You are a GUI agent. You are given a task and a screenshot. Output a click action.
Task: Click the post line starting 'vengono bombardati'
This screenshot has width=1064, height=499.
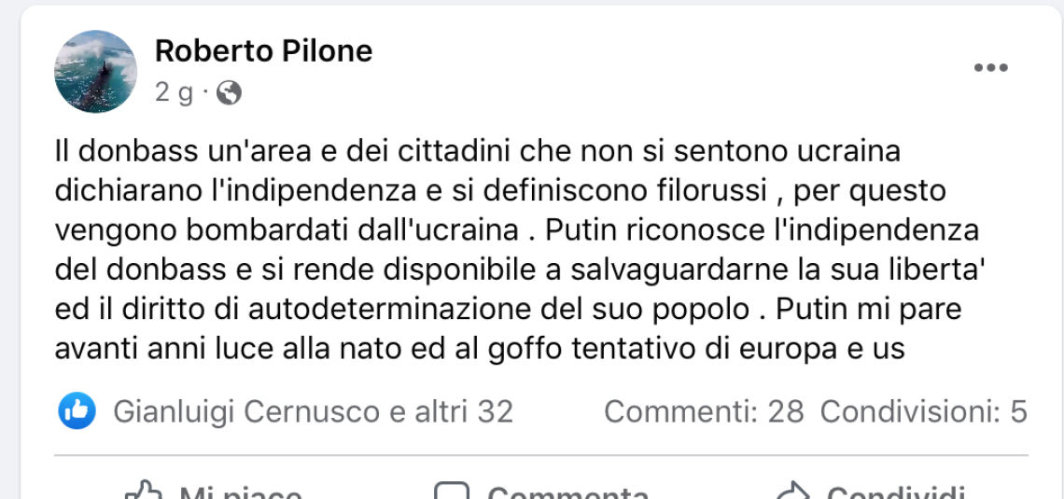point(515,229)
